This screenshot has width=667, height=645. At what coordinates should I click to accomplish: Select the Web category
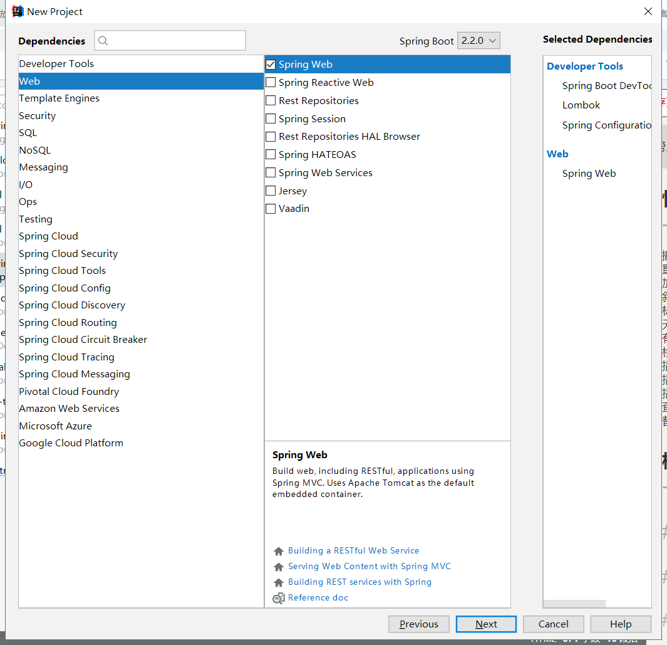(141, 81)
